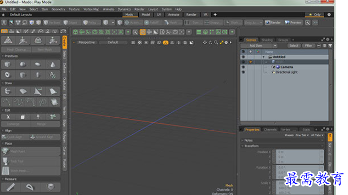Click the funnel filter icon in Scenes panel
348x195 pixels.
(330, 45)
